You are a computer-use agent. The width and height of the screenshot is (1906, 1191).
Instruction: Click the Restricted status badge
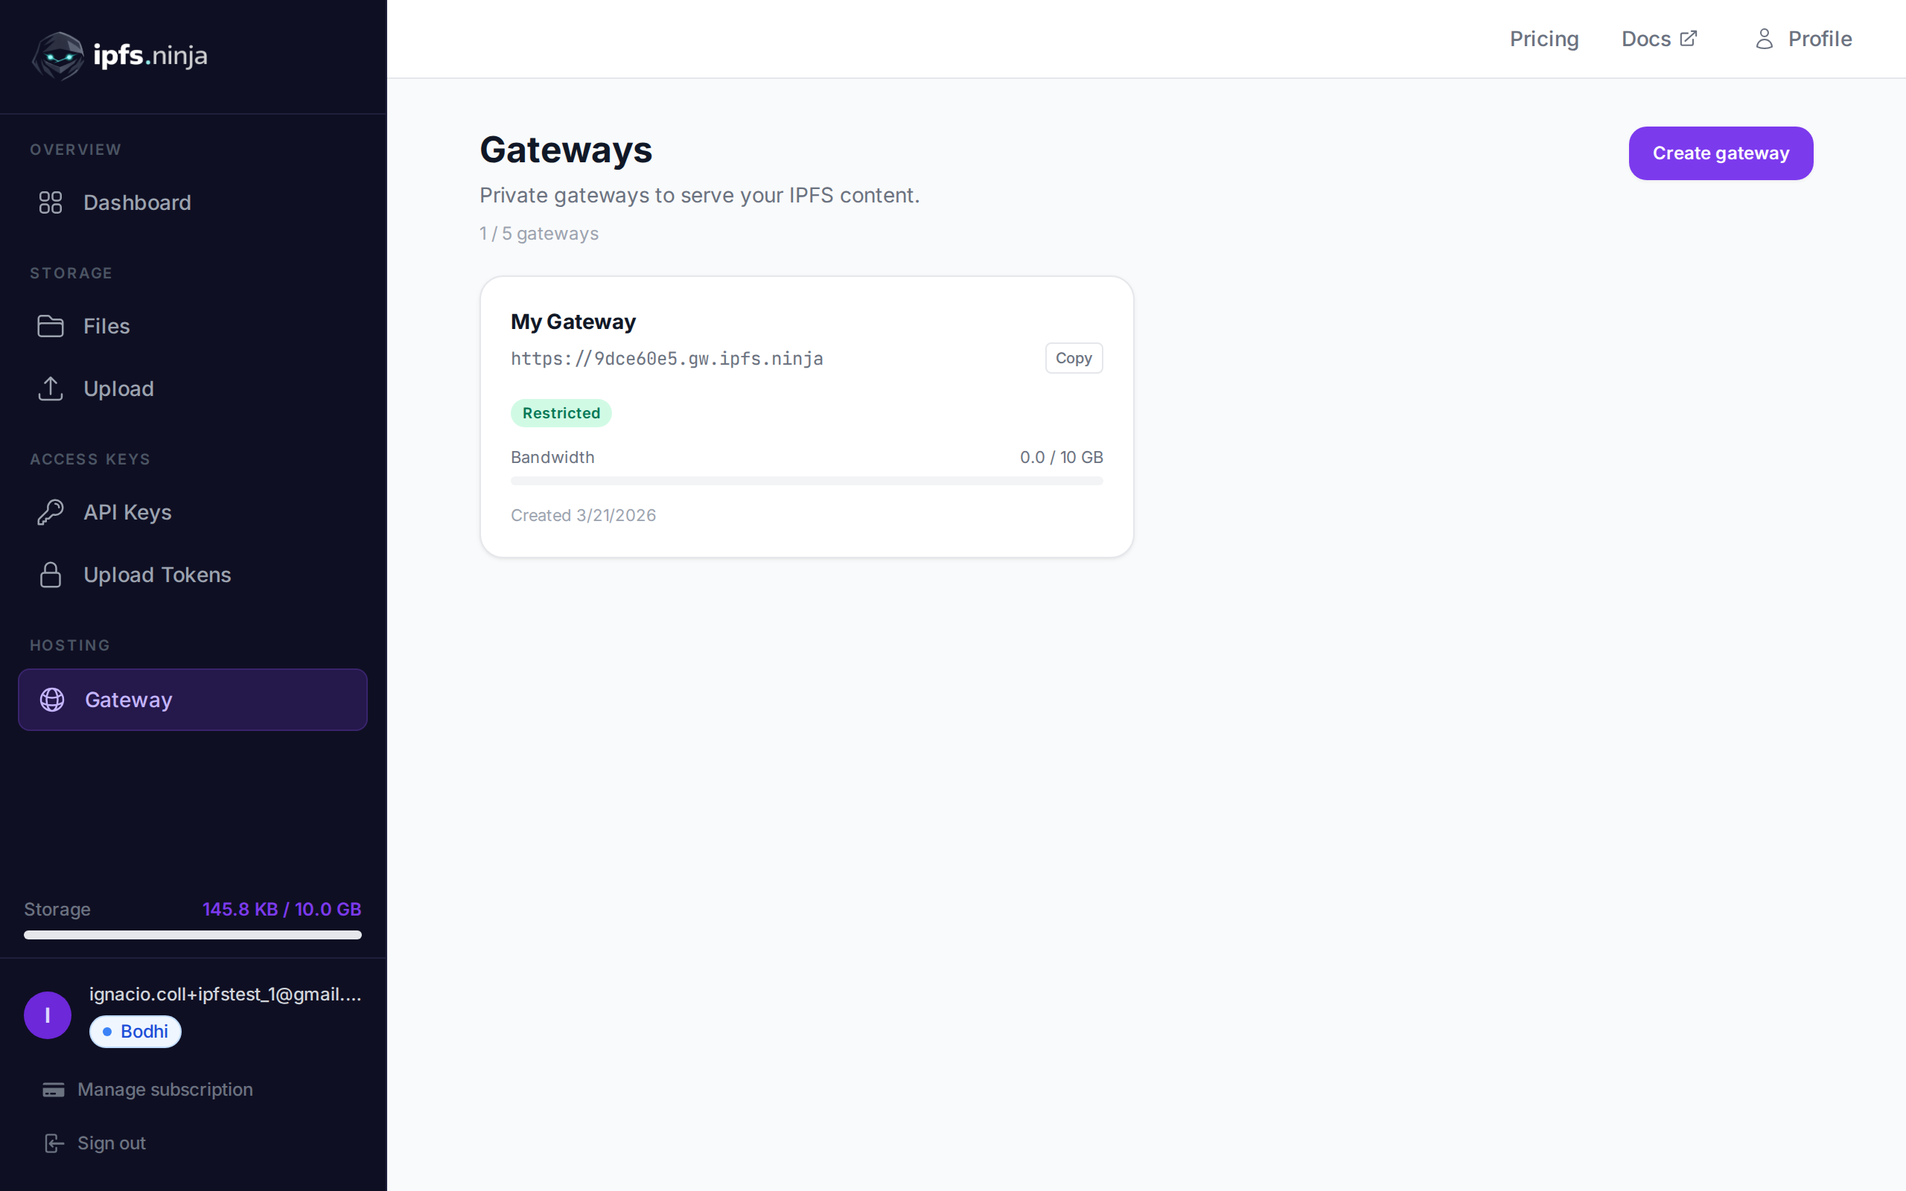coord(561,412)
